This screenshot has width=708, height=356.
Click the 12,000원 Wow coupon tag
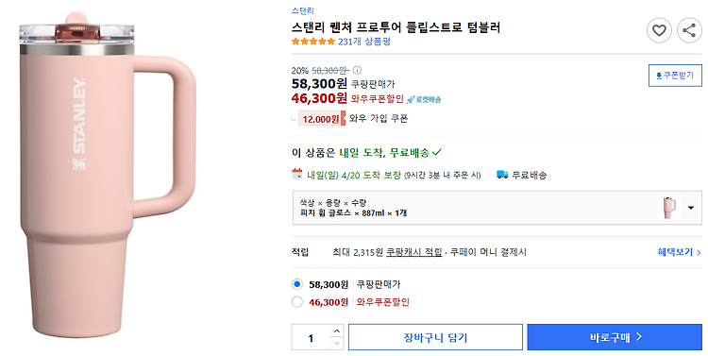tap(322, 119)
